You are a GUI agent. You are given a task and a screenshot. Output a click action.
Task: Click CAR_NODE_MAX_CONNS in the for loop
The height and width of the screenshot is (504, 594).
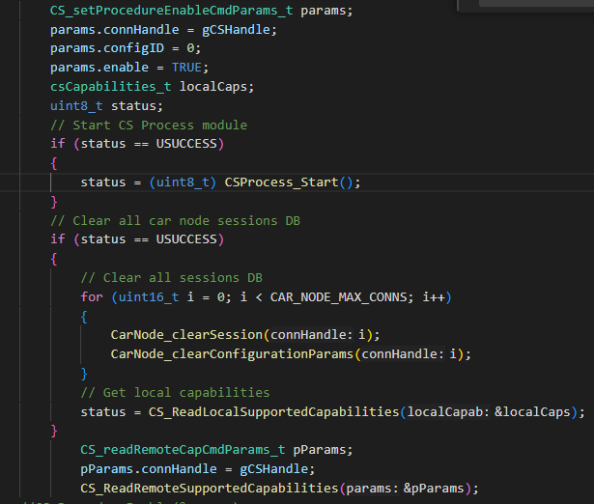(x=338, y=297)
